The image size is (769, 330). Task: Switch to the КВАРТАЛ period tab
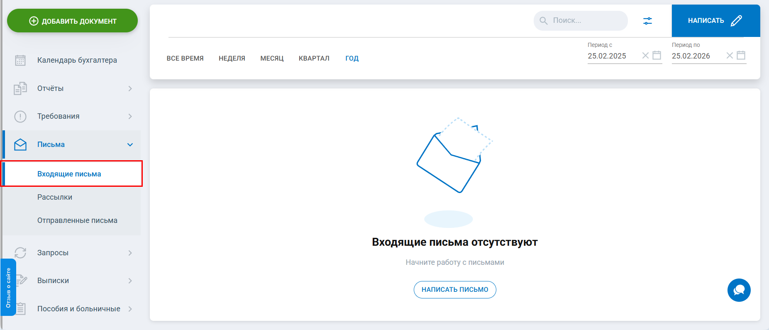(314, 59)
